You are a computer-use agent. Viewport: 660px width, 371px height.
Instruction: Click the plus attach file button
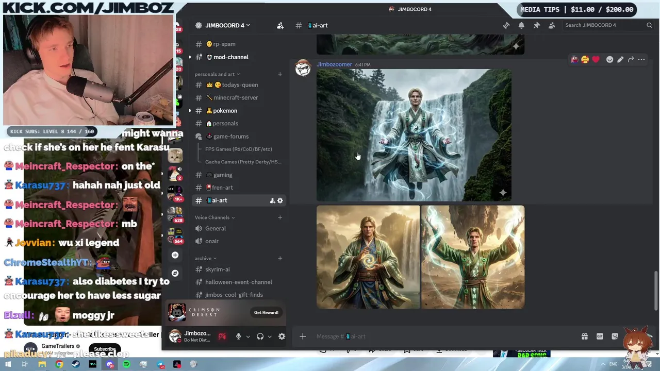click(303, 336)
